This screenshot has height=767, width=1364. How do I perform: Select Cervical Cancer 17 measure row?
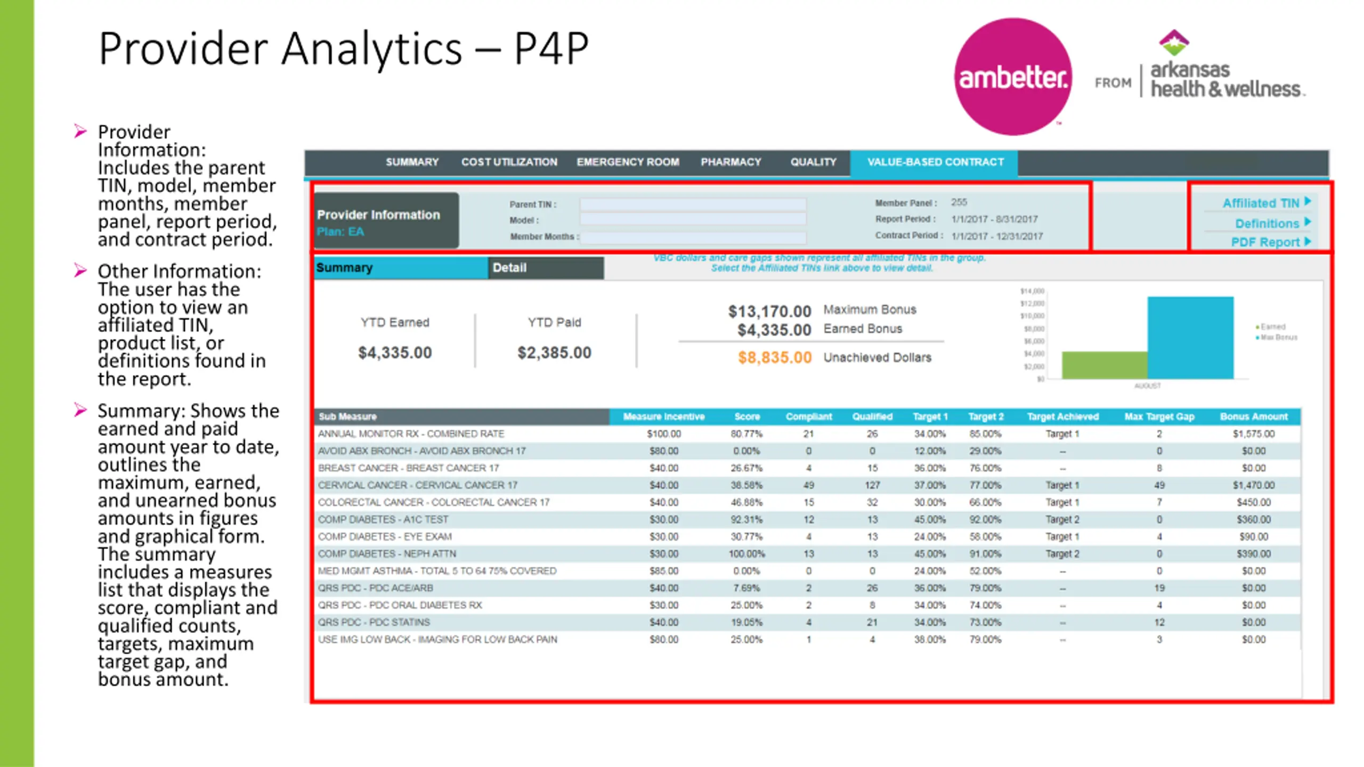(807, 485)
